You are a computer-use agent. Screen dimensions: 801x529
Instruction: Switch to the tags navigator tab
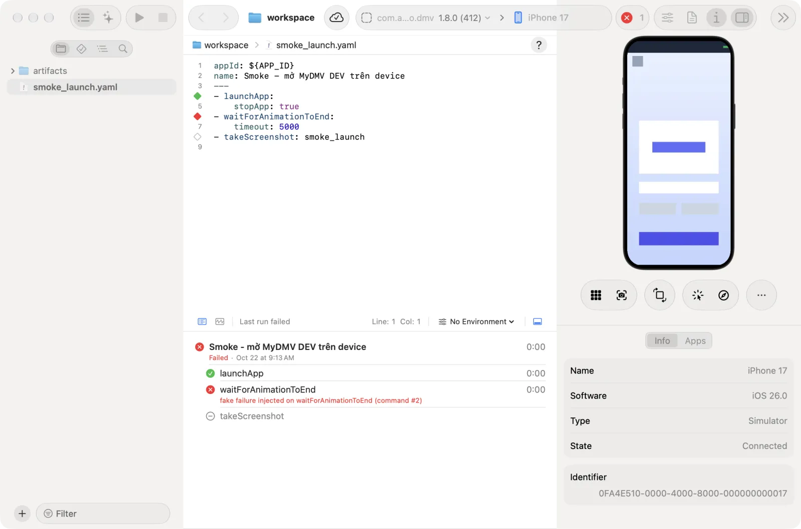click(82, 48)
